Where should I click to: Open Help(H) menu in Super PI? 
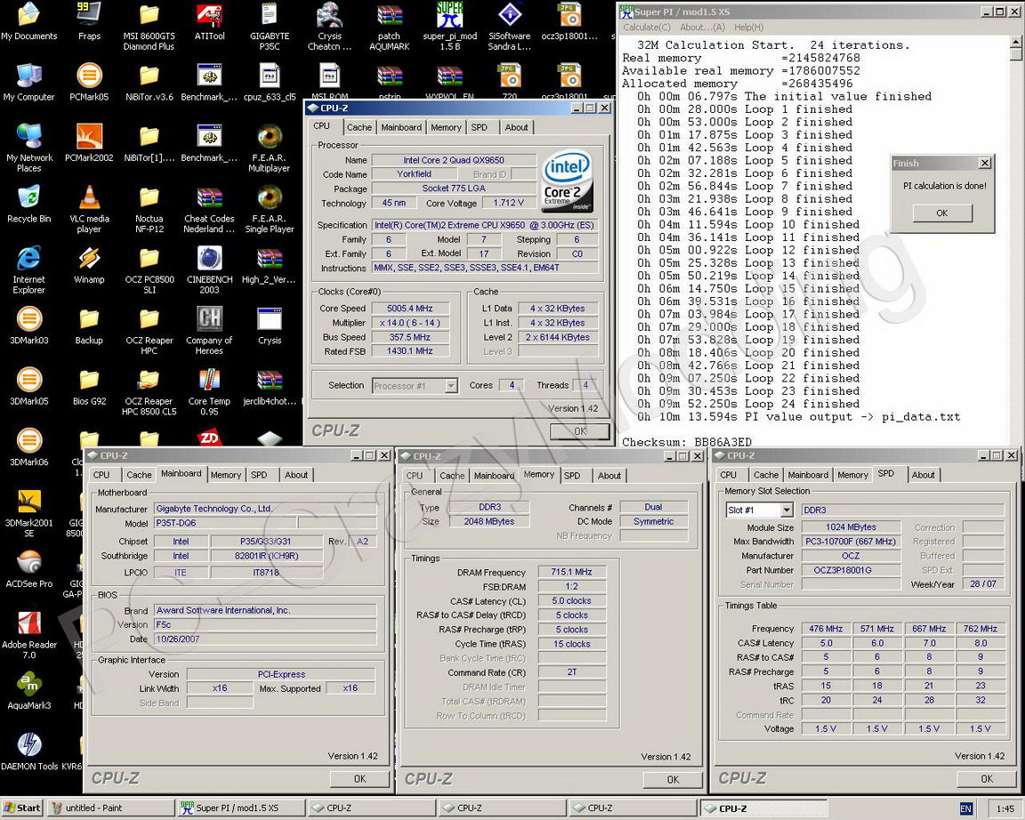[x=748, y=28]
